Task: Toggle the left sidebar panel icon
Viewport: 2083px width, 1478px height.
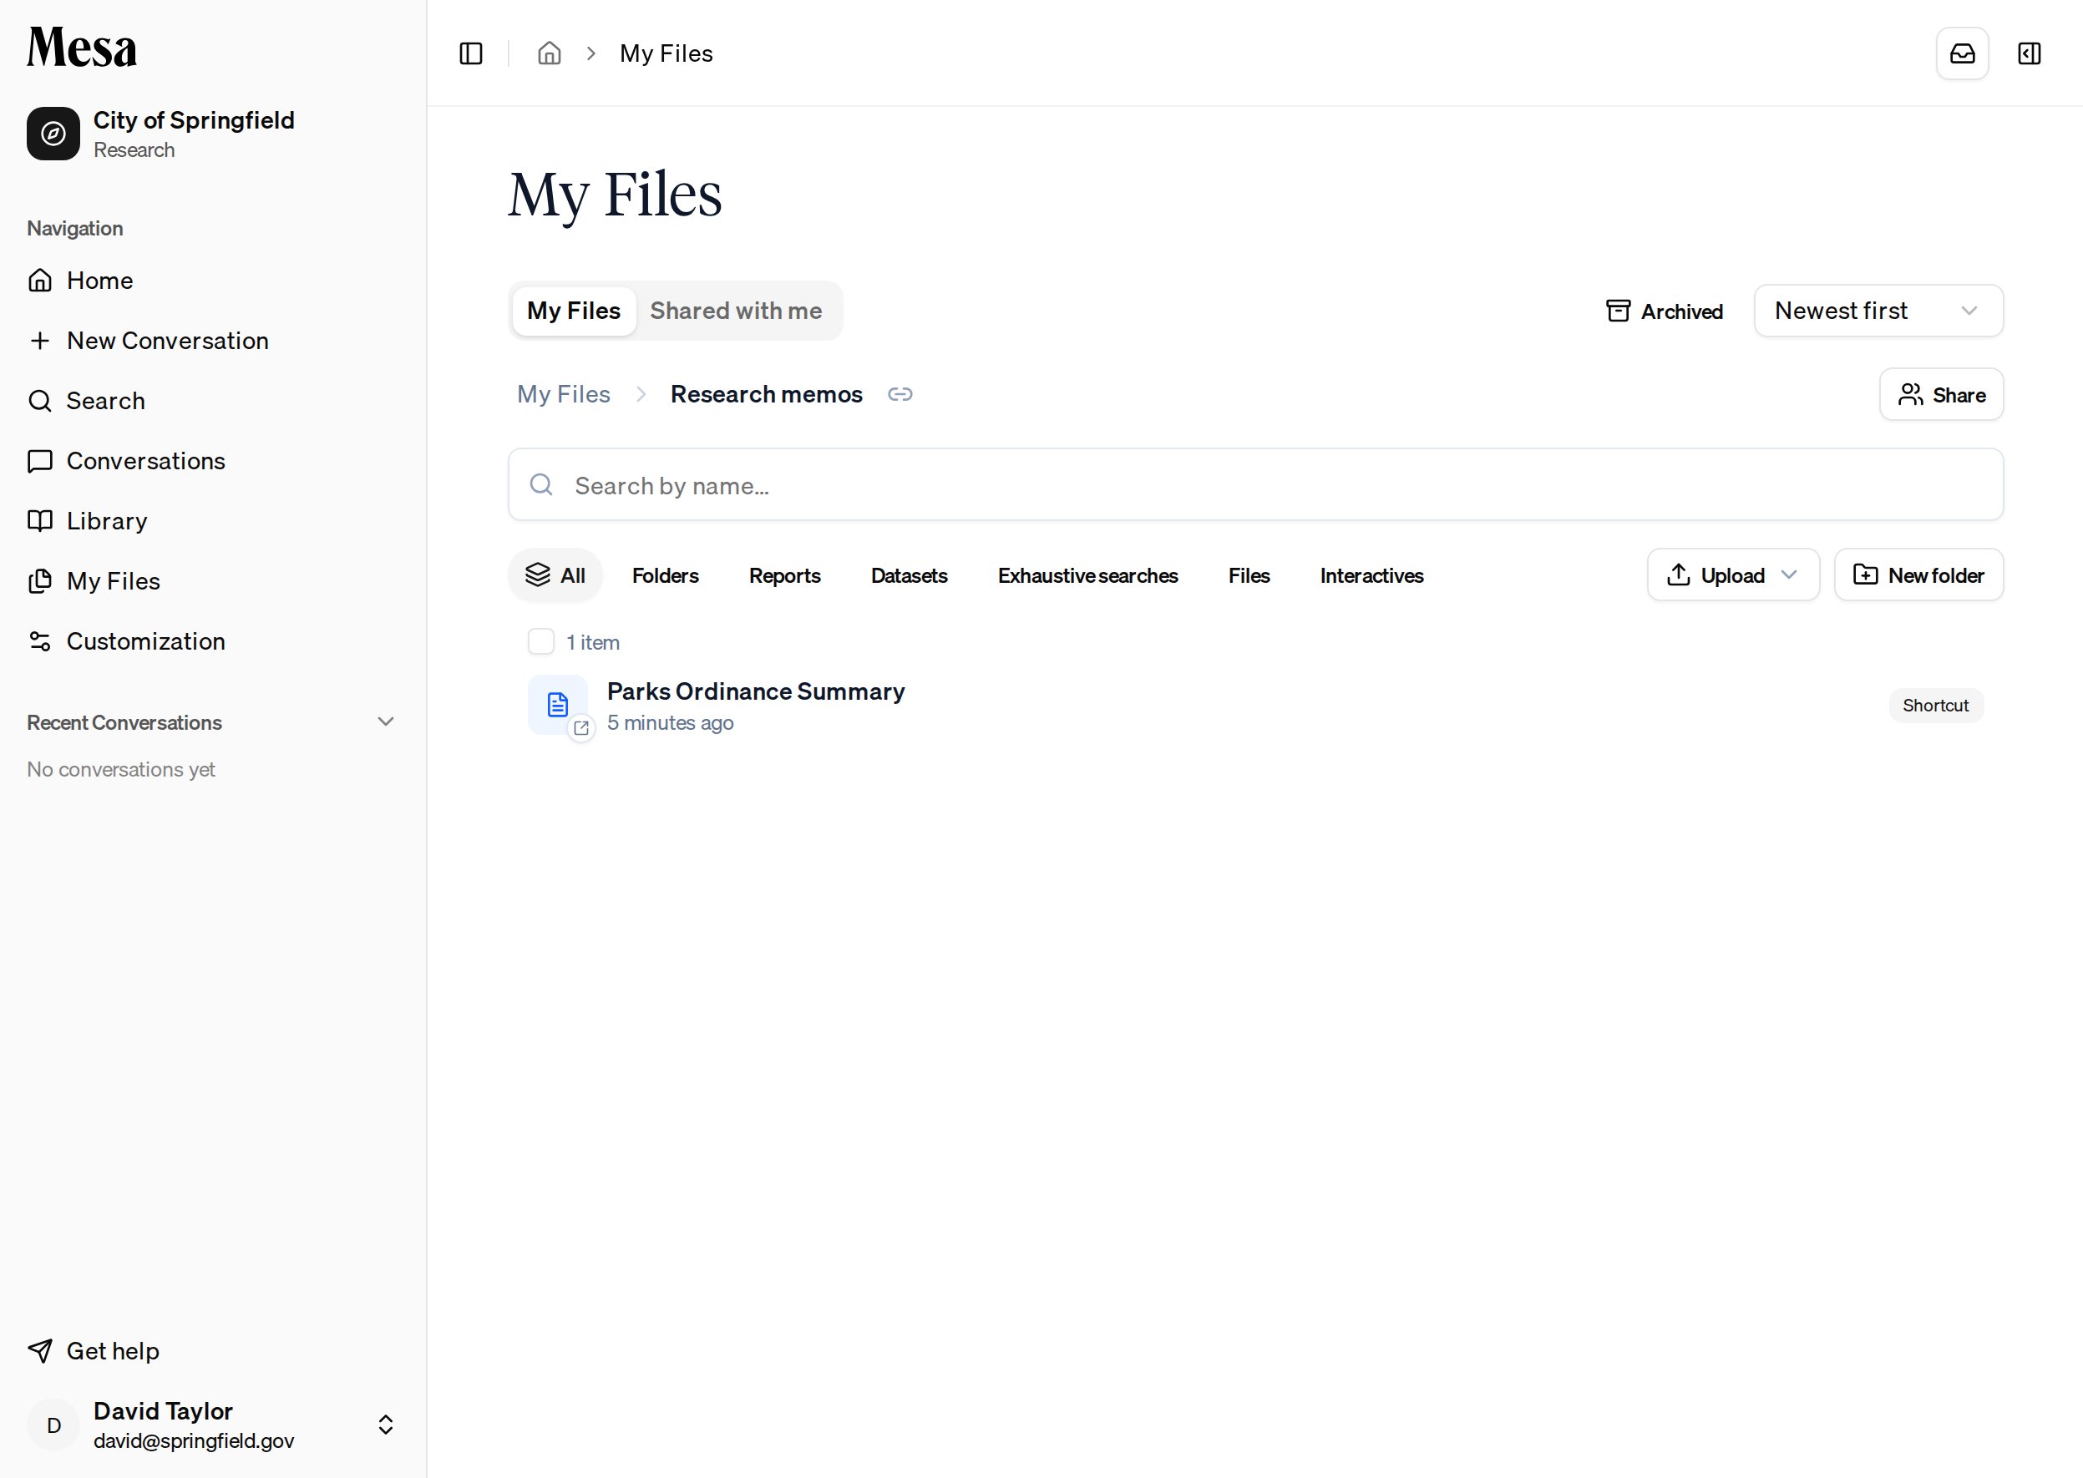Action: pos(471,53)
